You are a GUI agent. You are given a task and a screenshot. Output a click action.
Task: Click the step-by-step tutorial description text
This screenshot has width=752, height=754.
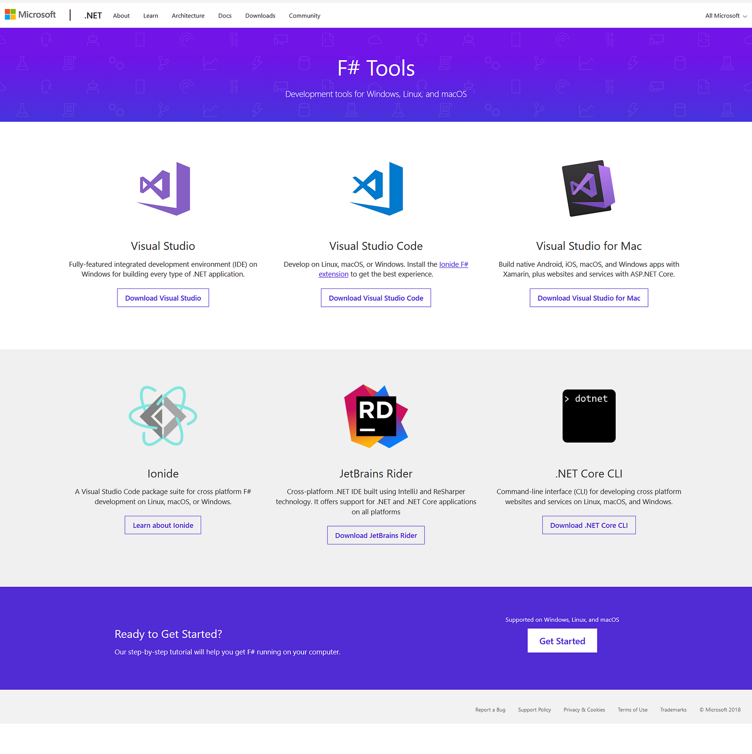point(227,652)
